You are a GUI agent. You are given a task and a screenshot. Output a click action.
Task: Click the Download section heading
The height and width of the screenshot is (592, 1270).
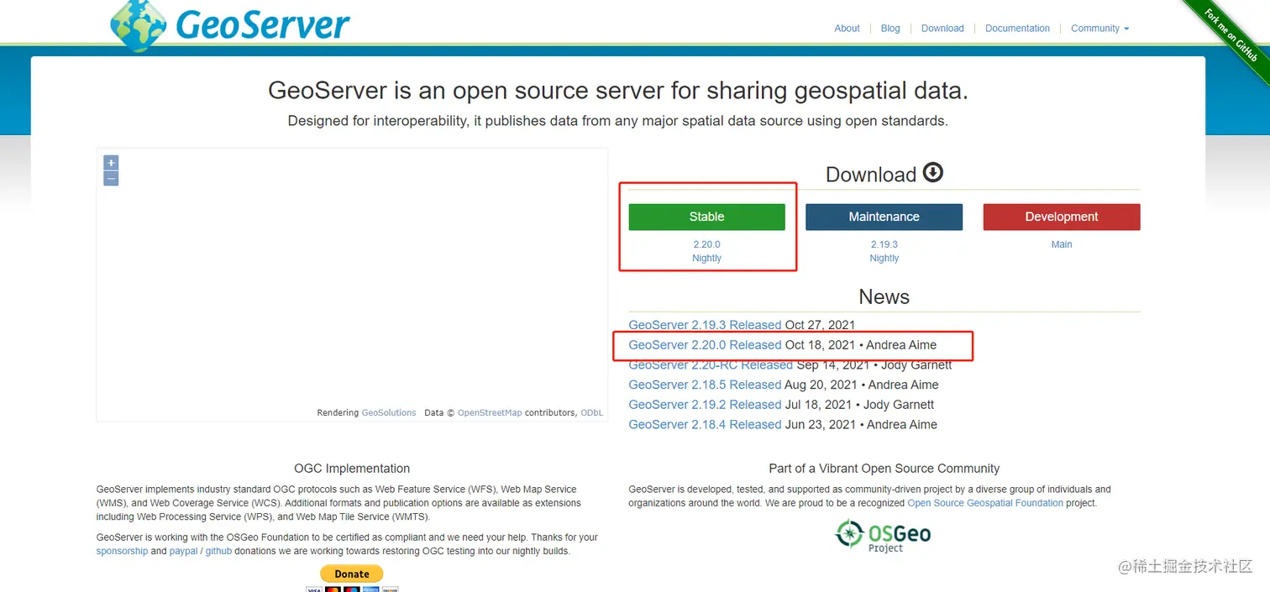(x=871, y=175)
